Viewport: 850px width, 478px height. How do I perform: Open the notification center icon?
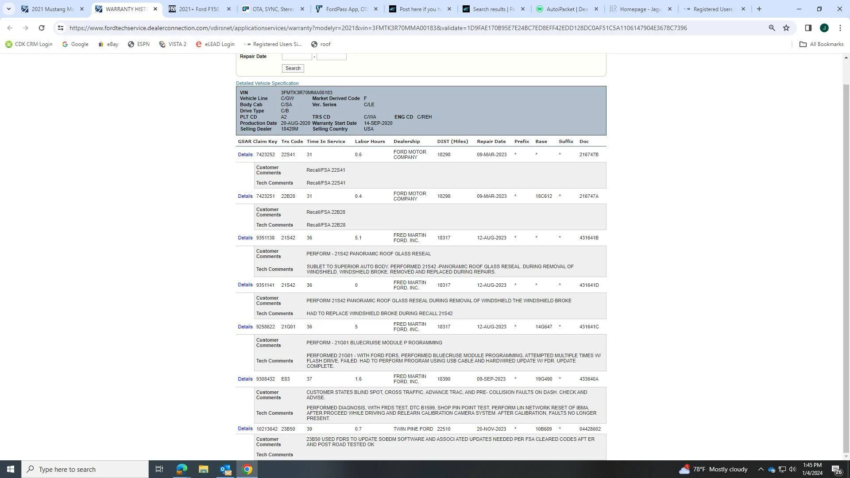pyautogui.click(x=836, y=470)
